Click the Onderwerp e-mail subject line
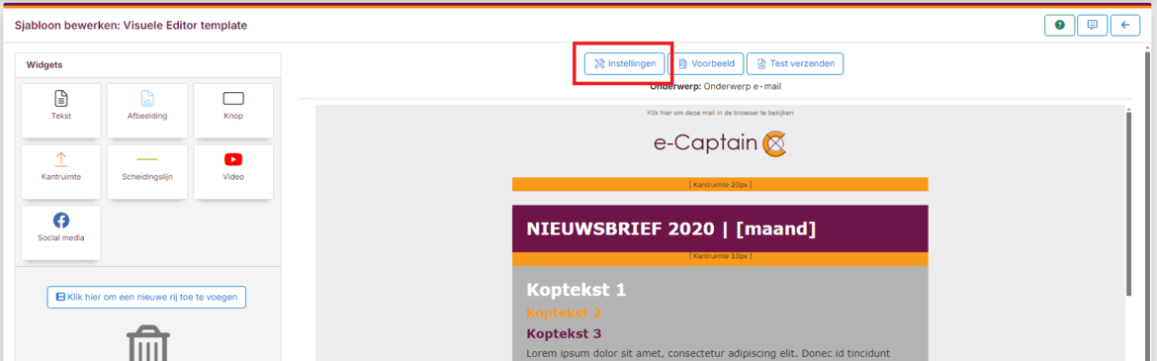 [715, 86]
